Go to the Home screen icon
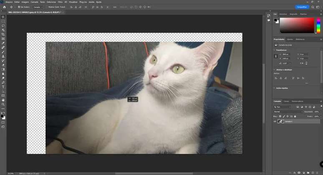The width and height of the screenshot is (323, 175). [4, 7]
